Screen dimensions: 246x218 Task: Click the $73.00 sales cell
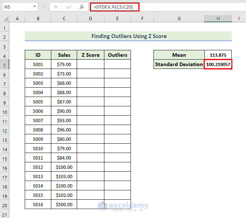click(64, 74)
